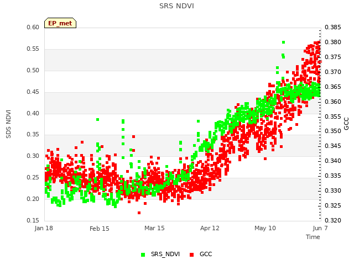This screenshot has width=354, height=265.
Task: Click the 0.30 left axis value
Action: (x=33, y=156)
